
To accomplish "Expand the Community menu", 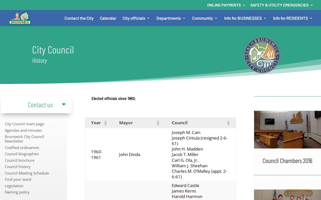I will 205,18.
